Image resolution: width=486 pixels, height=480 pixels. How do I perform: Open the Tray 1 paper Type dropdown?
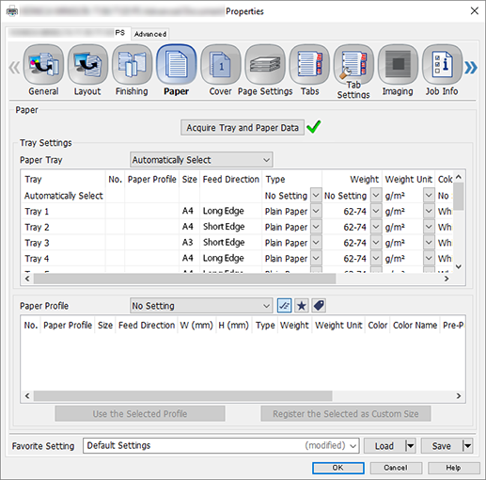(316, 211)
